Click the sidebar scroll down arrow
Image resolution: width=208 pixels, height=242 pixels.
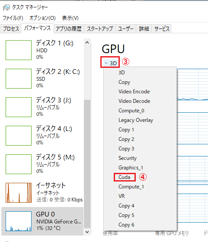coord(87,232)
